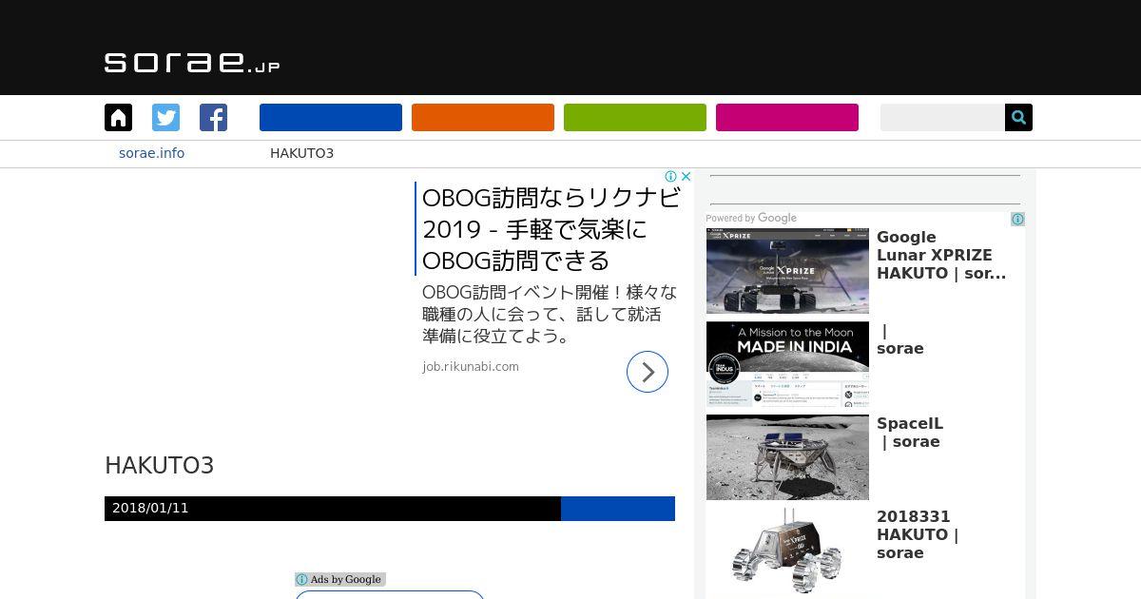Click the HAKUTO3 article heading
The width and height of the screenshot is (1141, 599).
pos(160,466)
